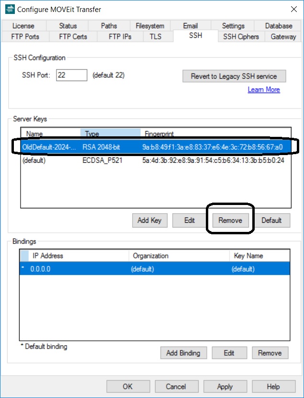
Task: Open the SSH Ciphers tab
Action: coord(241,37)
